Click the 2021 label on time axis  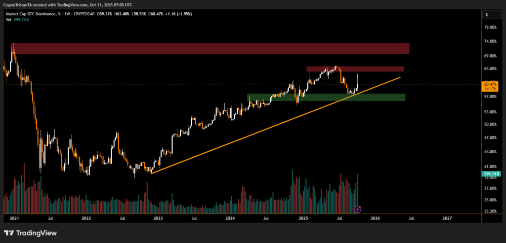pyautogui.click(x=14, y=217)
